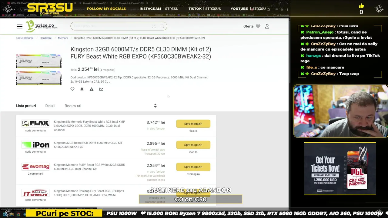Switch to the Detalii tab
The height and width of the screenshot is (218, 388).
[50, 106]
